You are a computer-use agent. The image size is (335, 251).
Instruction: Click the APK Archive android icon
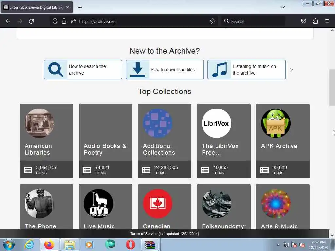point(275,123)
